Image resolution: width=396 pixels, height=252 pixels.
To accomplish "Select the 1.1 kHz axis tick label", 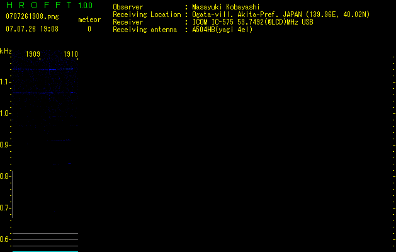I will tap(5, 82).
